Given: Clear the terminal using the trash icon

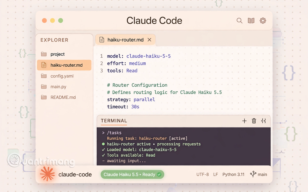Looking at the screenshot, I should [254, 121].
